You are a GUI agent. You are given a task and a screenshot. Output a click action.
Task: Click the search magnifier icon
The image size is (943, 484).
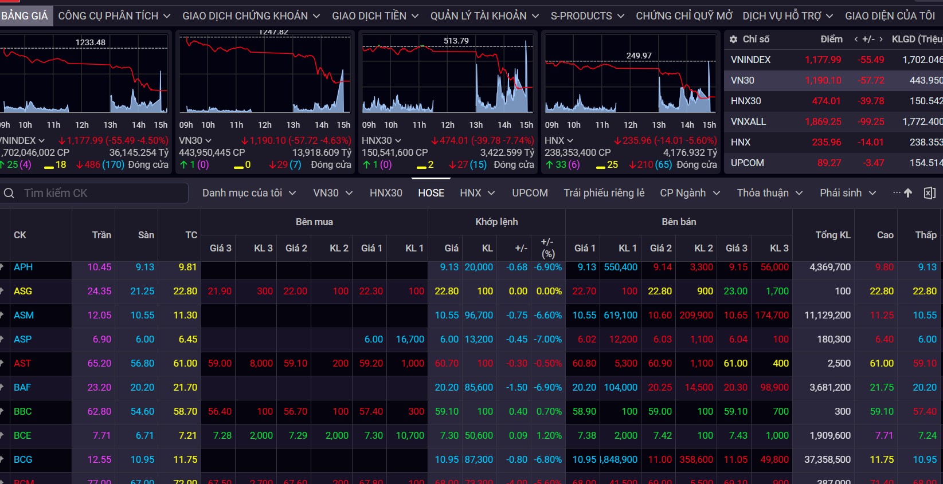click(9, 193)
